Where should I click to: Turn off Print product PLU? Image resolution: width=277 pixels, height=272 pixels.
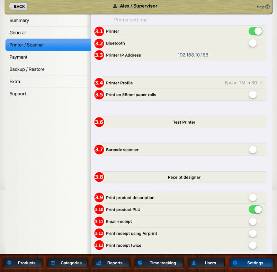tap(256, 209)
